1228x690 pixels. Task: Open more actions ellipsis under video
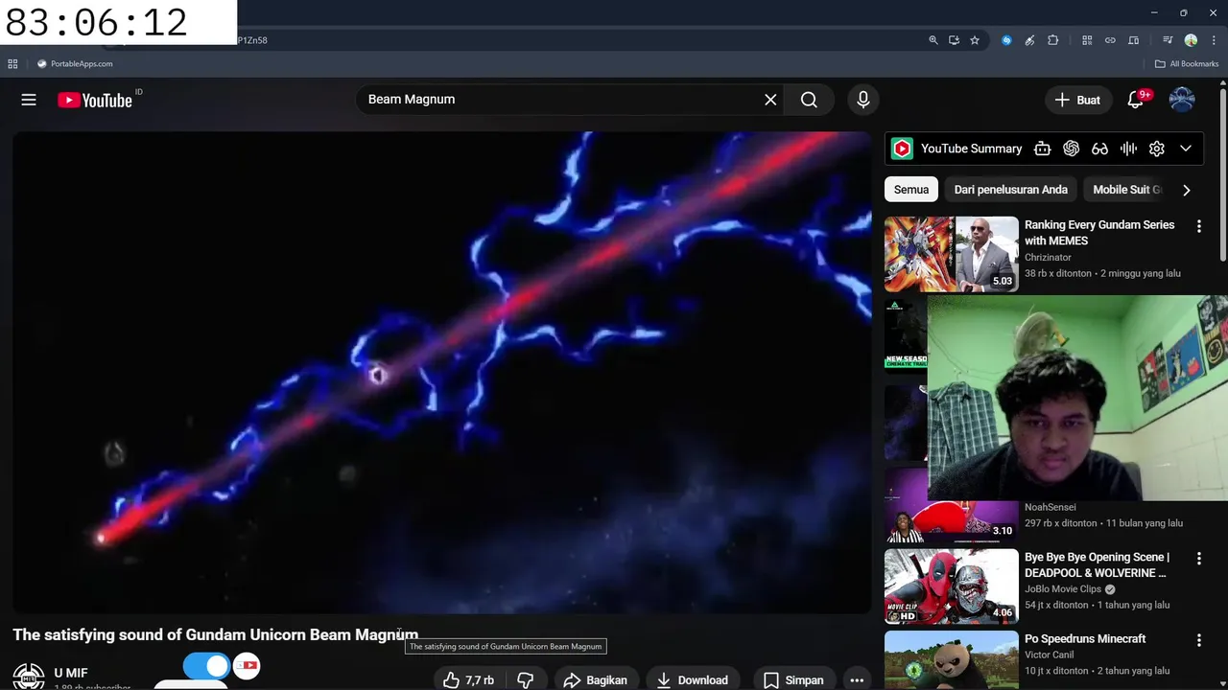point(857,679)
